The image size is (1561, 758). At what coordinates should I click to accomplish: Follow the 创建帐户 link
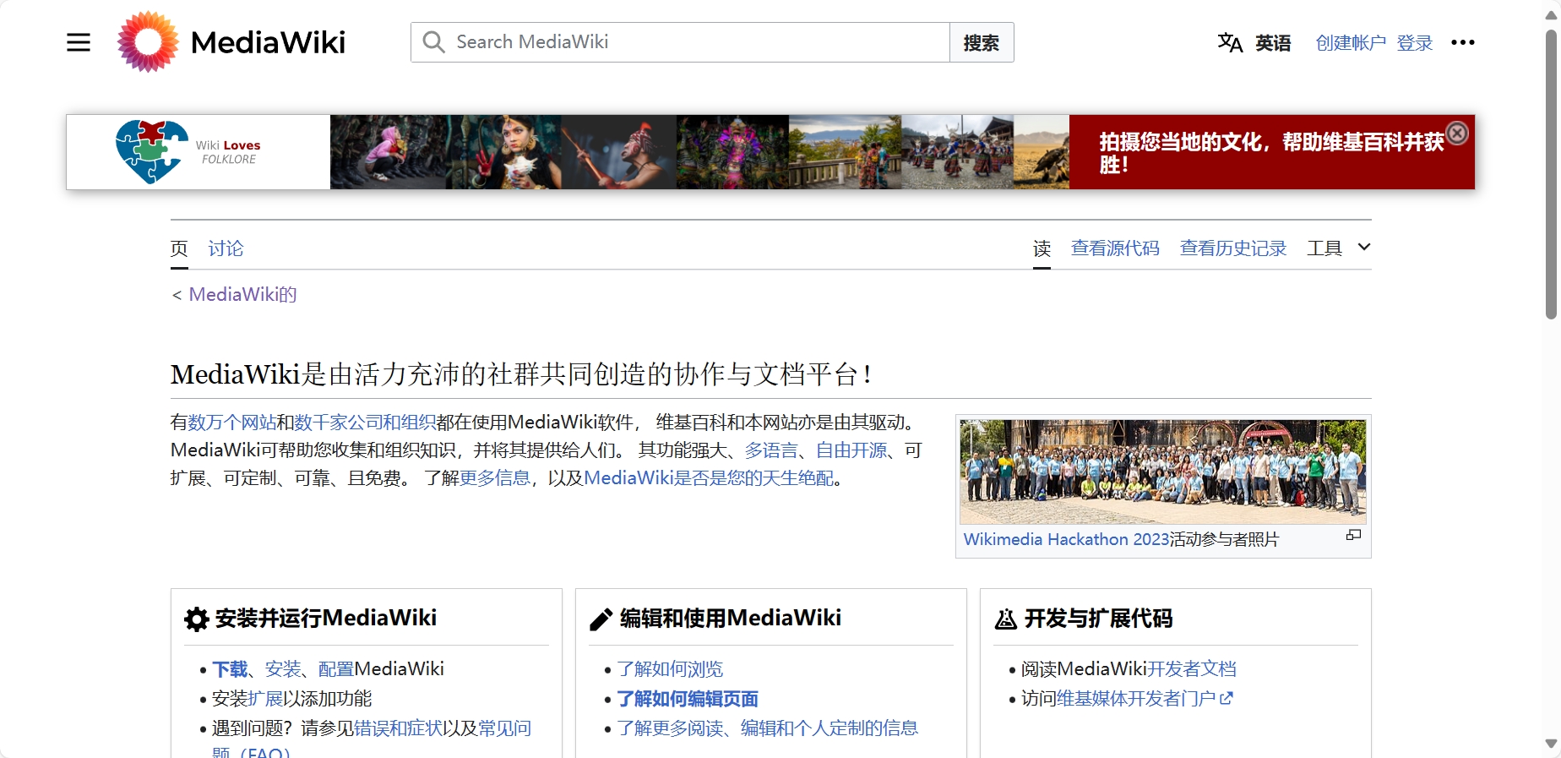point(1351,43)
